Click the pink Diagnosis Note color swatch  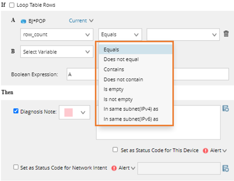[68, 112]
